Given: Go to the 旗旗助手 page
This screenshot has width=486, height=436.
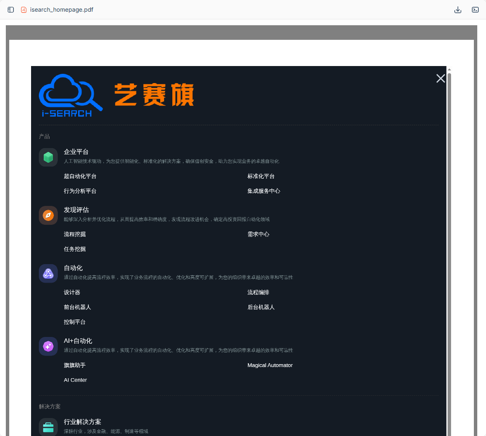Looking at the screenshot, I should pos(75,365).
